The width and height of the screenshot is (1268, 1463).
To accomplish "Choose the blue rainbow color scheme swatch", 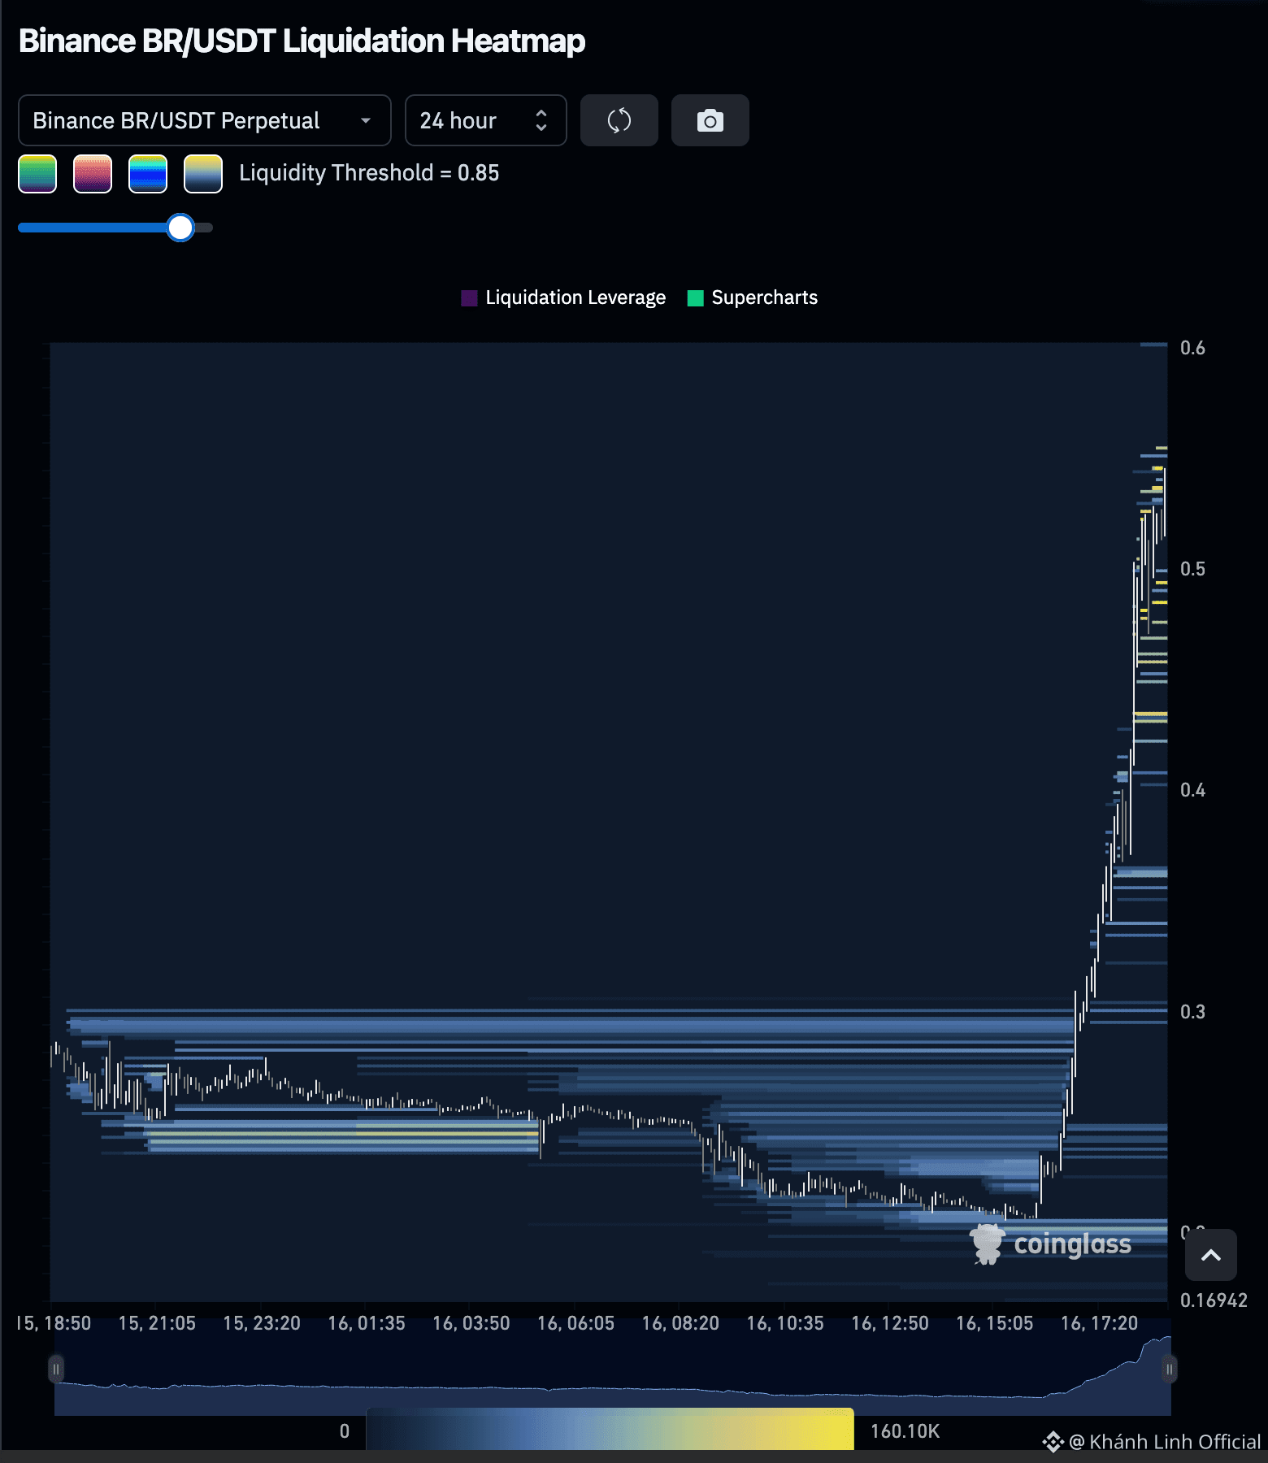I will click(148, 174).
